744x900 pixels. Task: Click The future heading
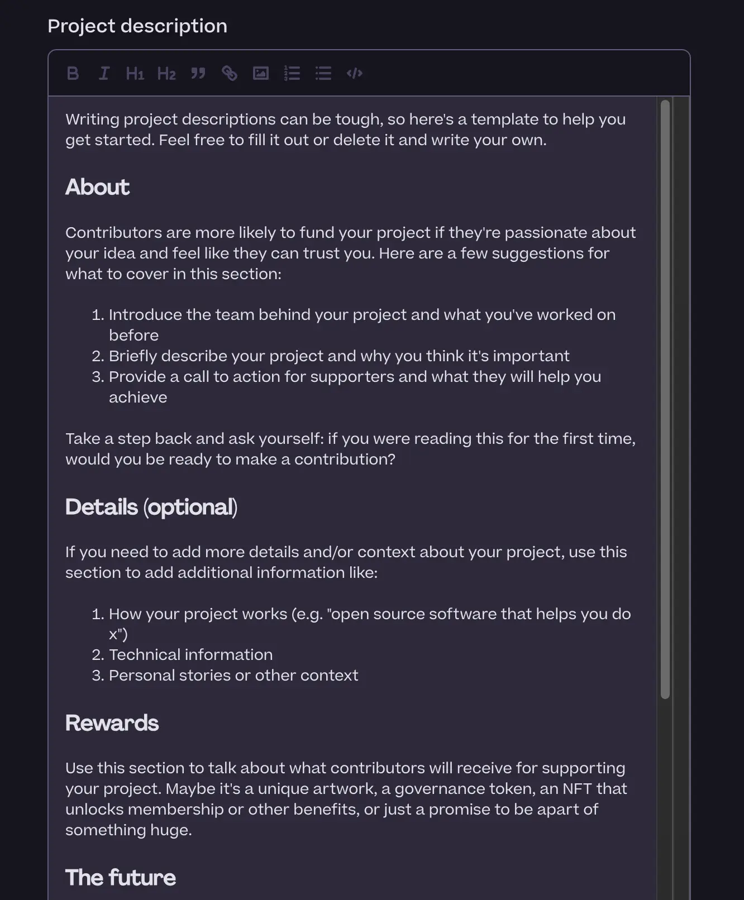click(120, 878)
